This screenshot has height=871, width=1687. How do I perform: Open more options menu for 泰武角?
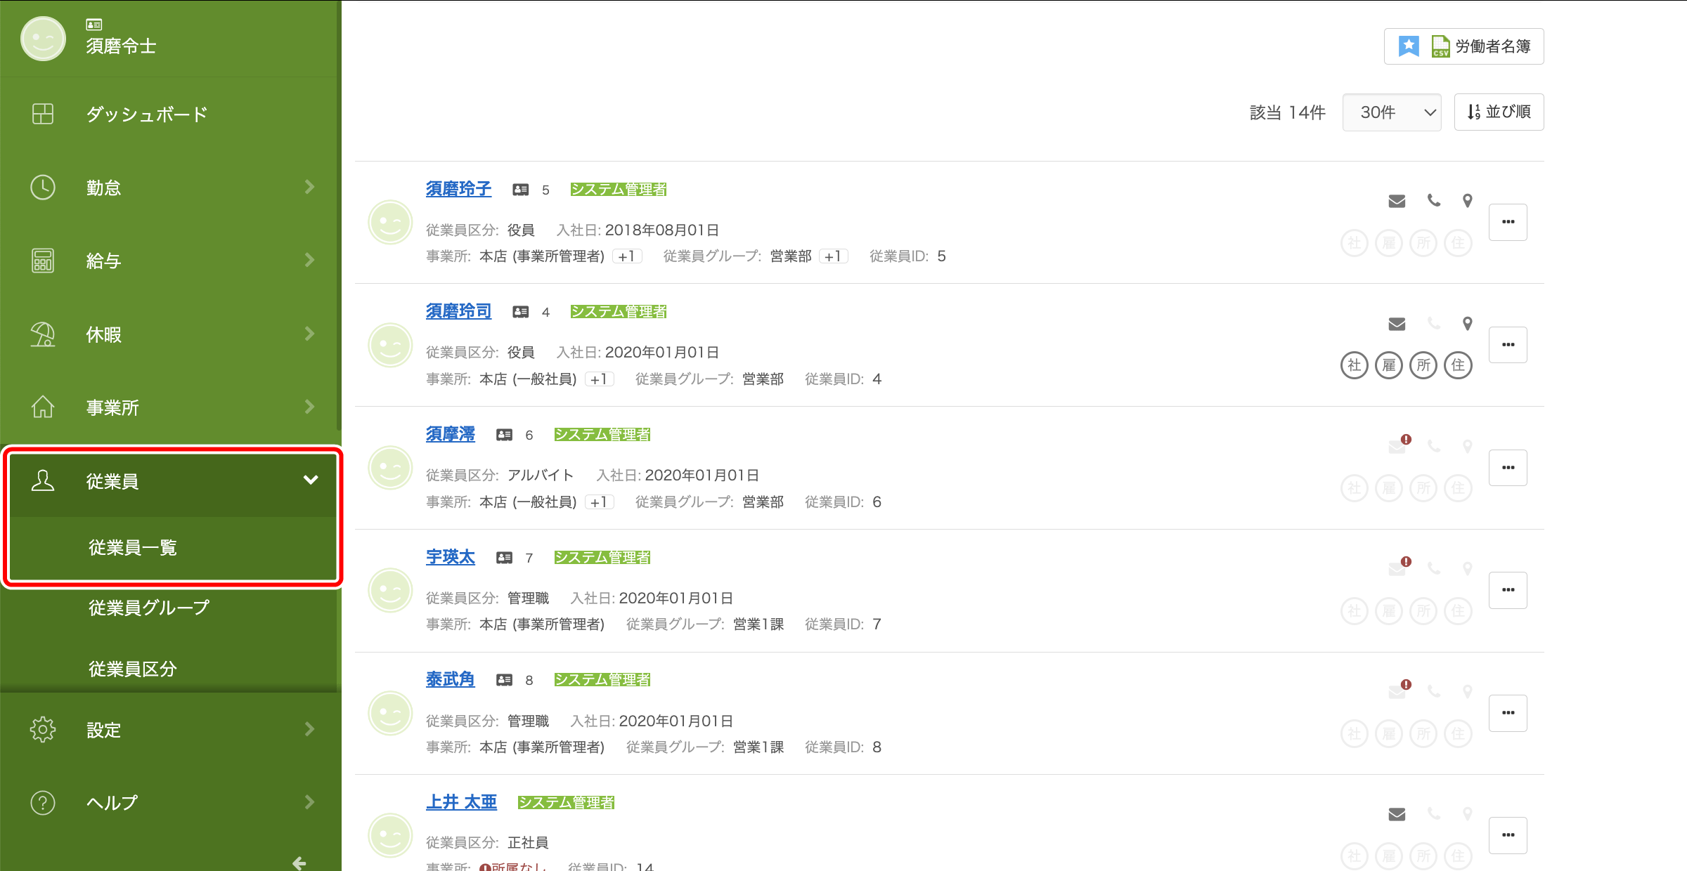1508,713
